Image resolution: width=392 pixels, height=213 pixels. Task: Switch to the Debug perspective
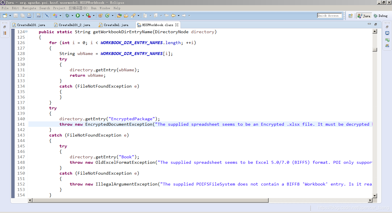click(x=381, y=16)
